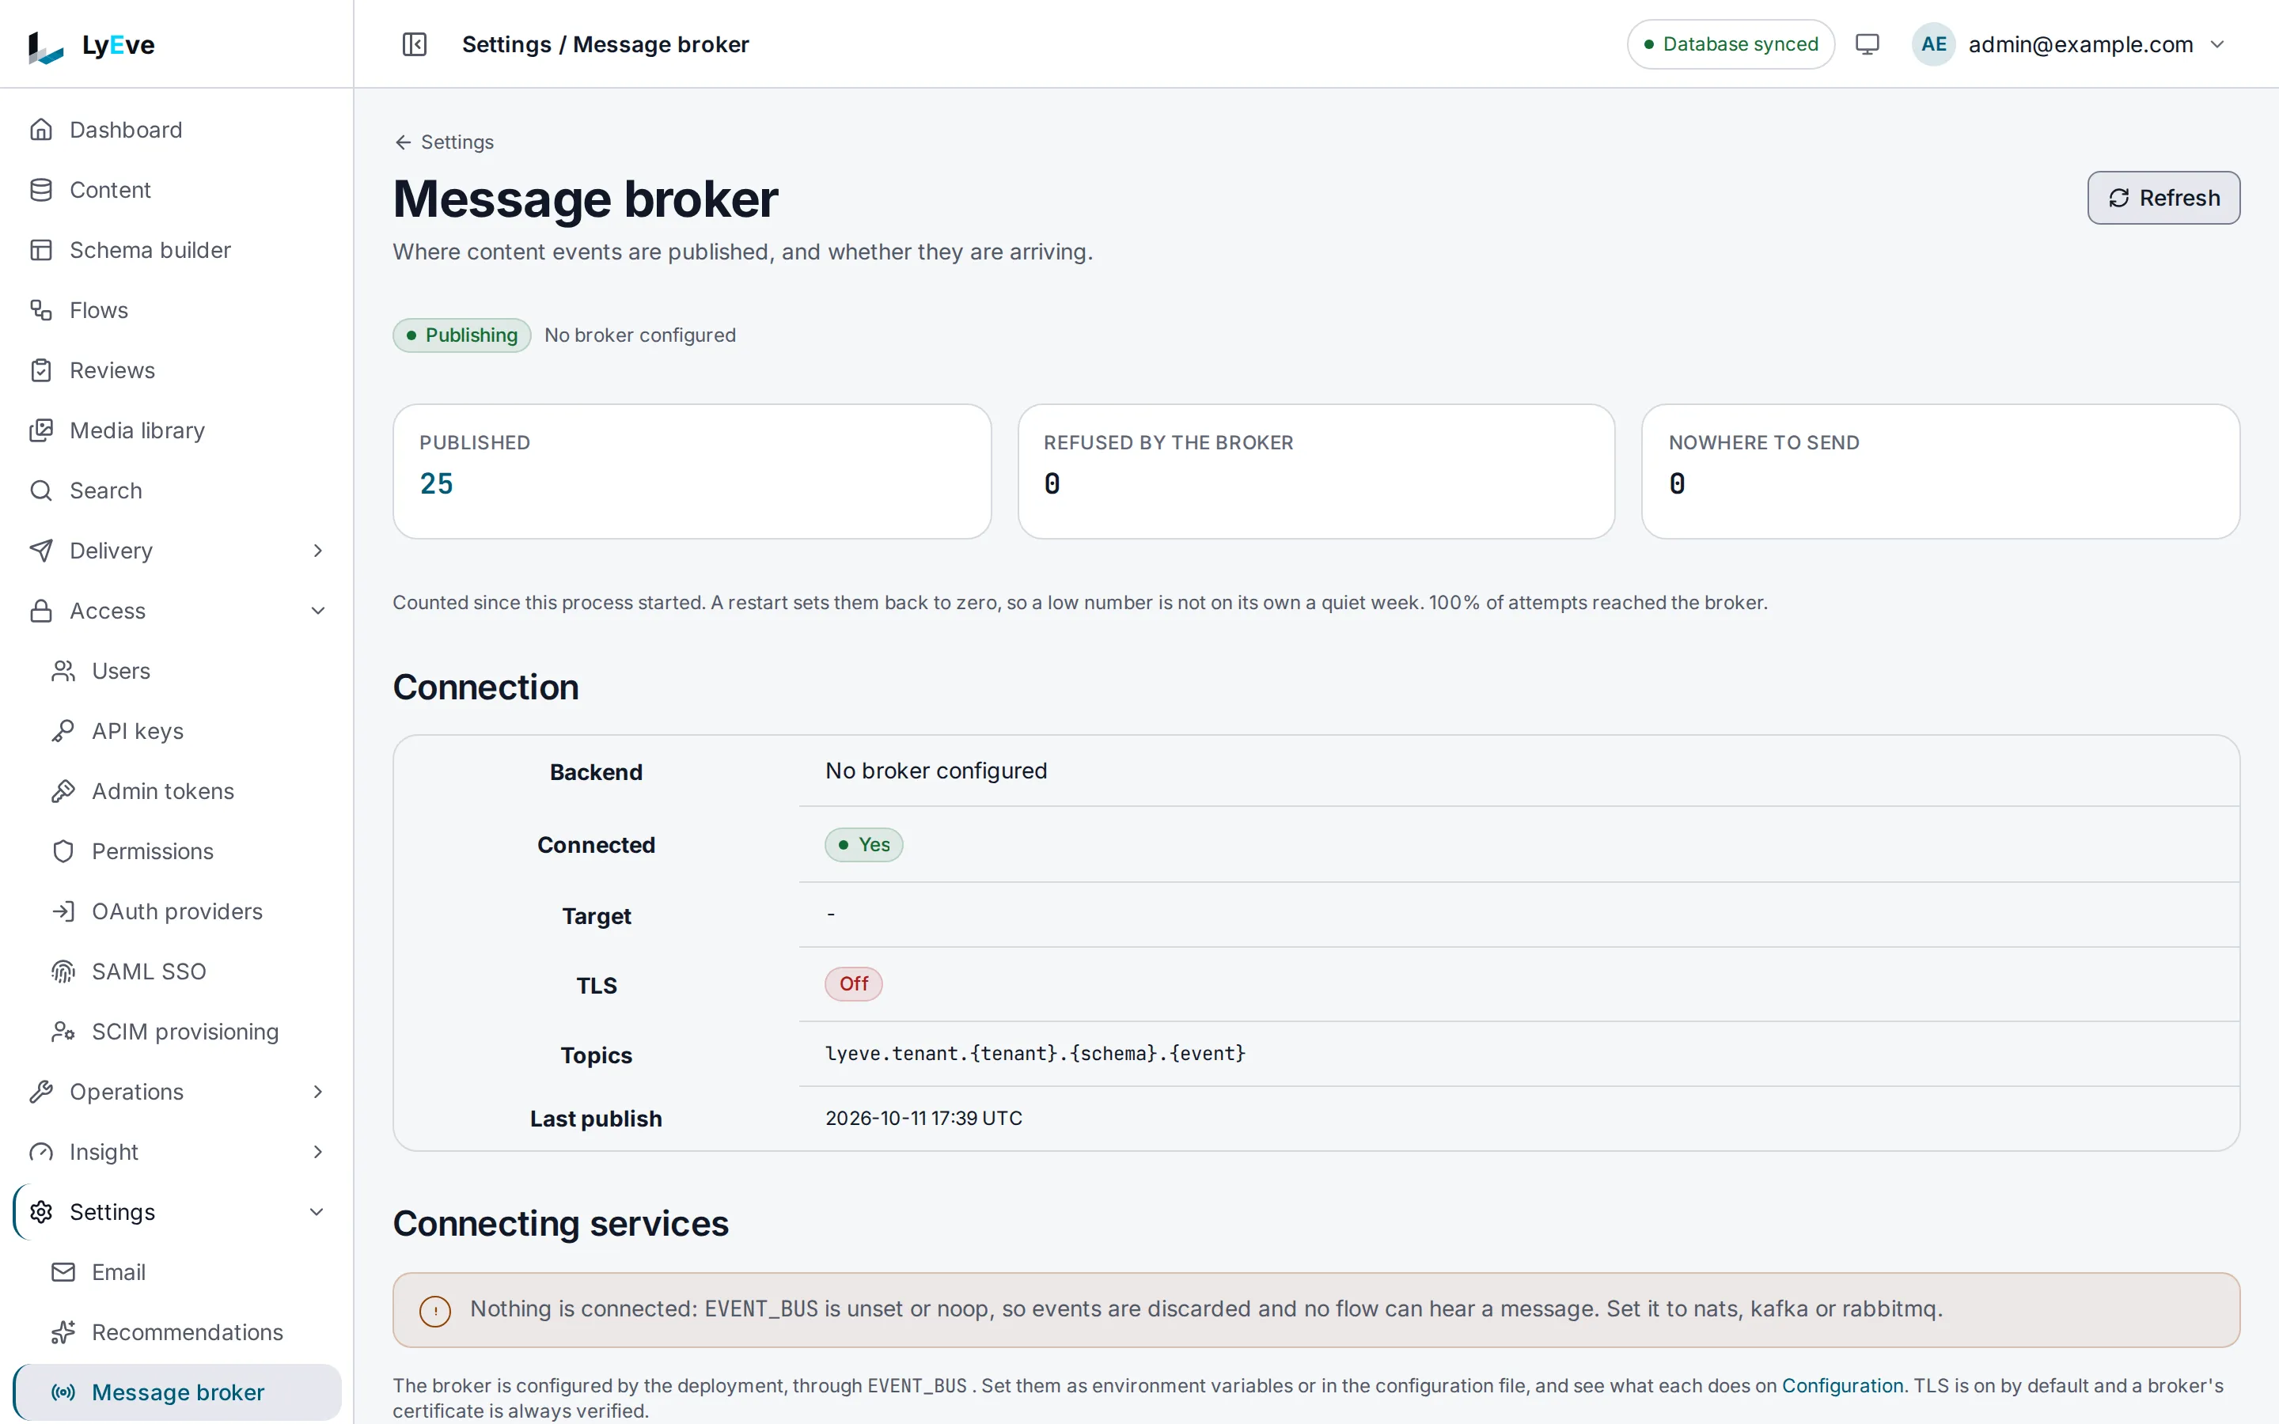Click the SAML SSO fingerprint icon
Image resolution: width=2279 pixels, height=1424 pixels.
tap(63, 971)
